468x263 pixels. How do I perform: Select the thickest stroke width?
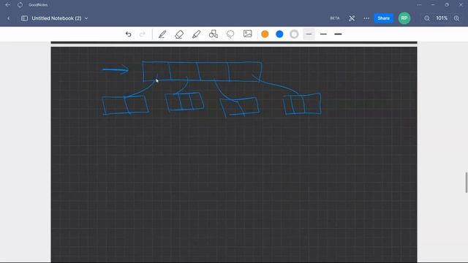pos(338,34)
